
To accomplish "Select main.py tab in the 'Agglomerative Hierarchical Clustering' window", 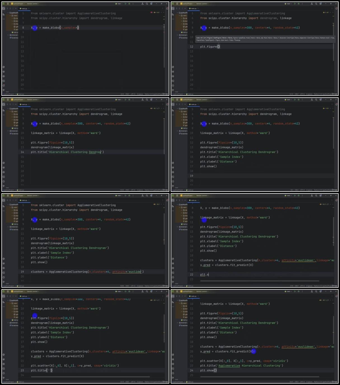I will pyautogui.click(x=194, y=296).
